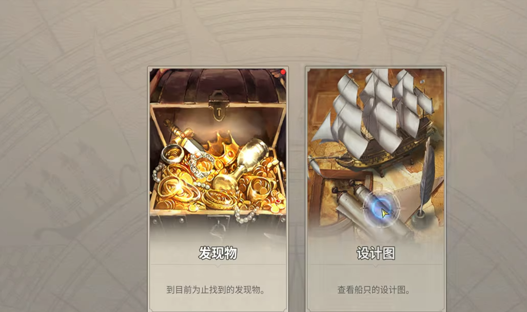Select the description 到目前为止找到的发现物。
This screenshot has height=312, width=527.
[216, 289]
